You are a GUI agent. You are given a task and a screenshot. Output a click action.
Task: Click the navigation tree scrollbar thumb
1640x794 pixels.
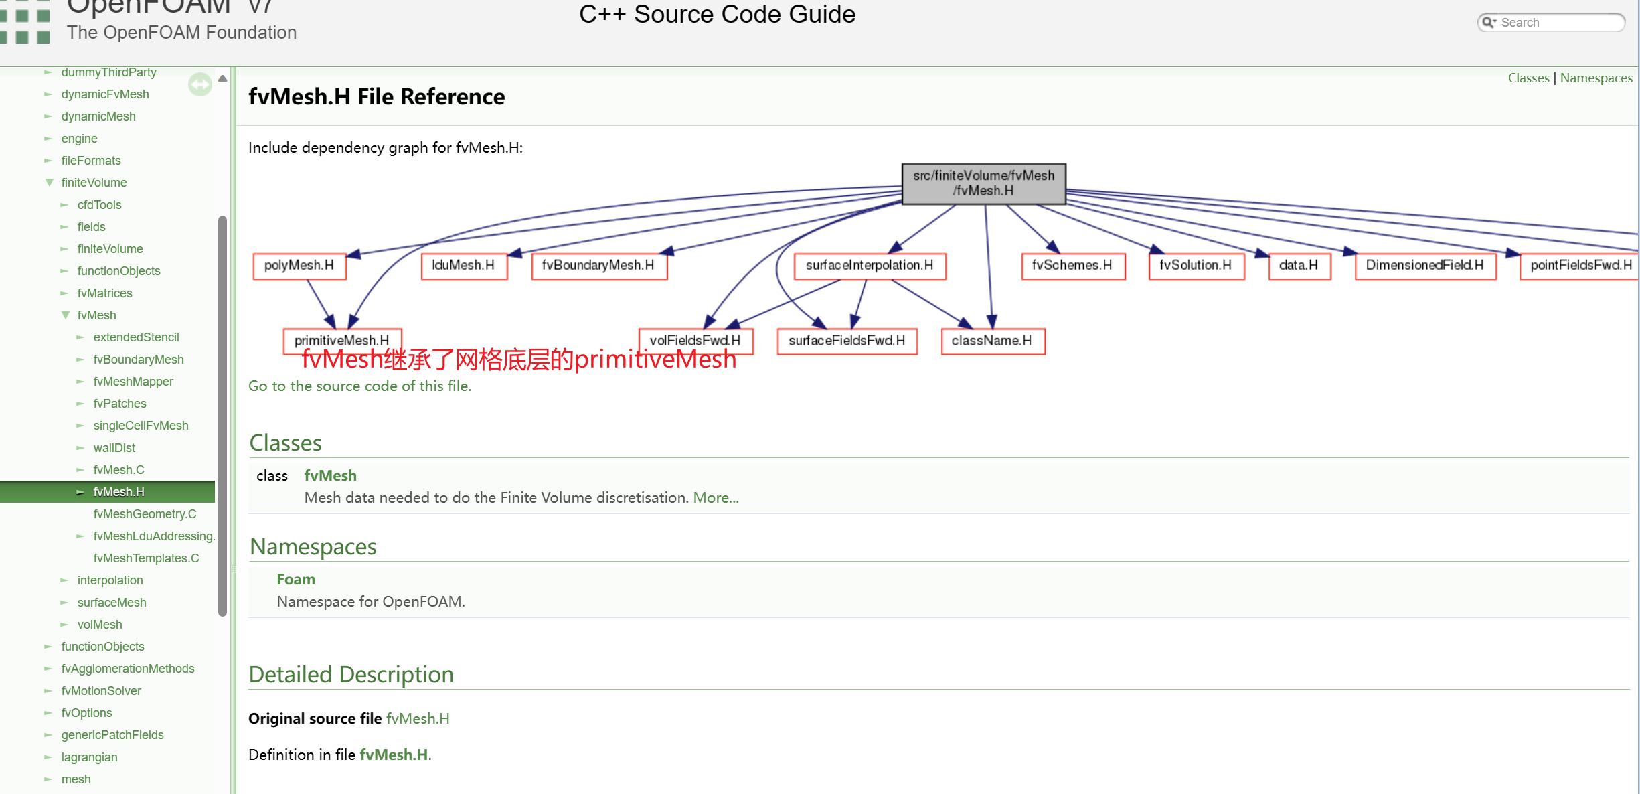click(222, 415)
